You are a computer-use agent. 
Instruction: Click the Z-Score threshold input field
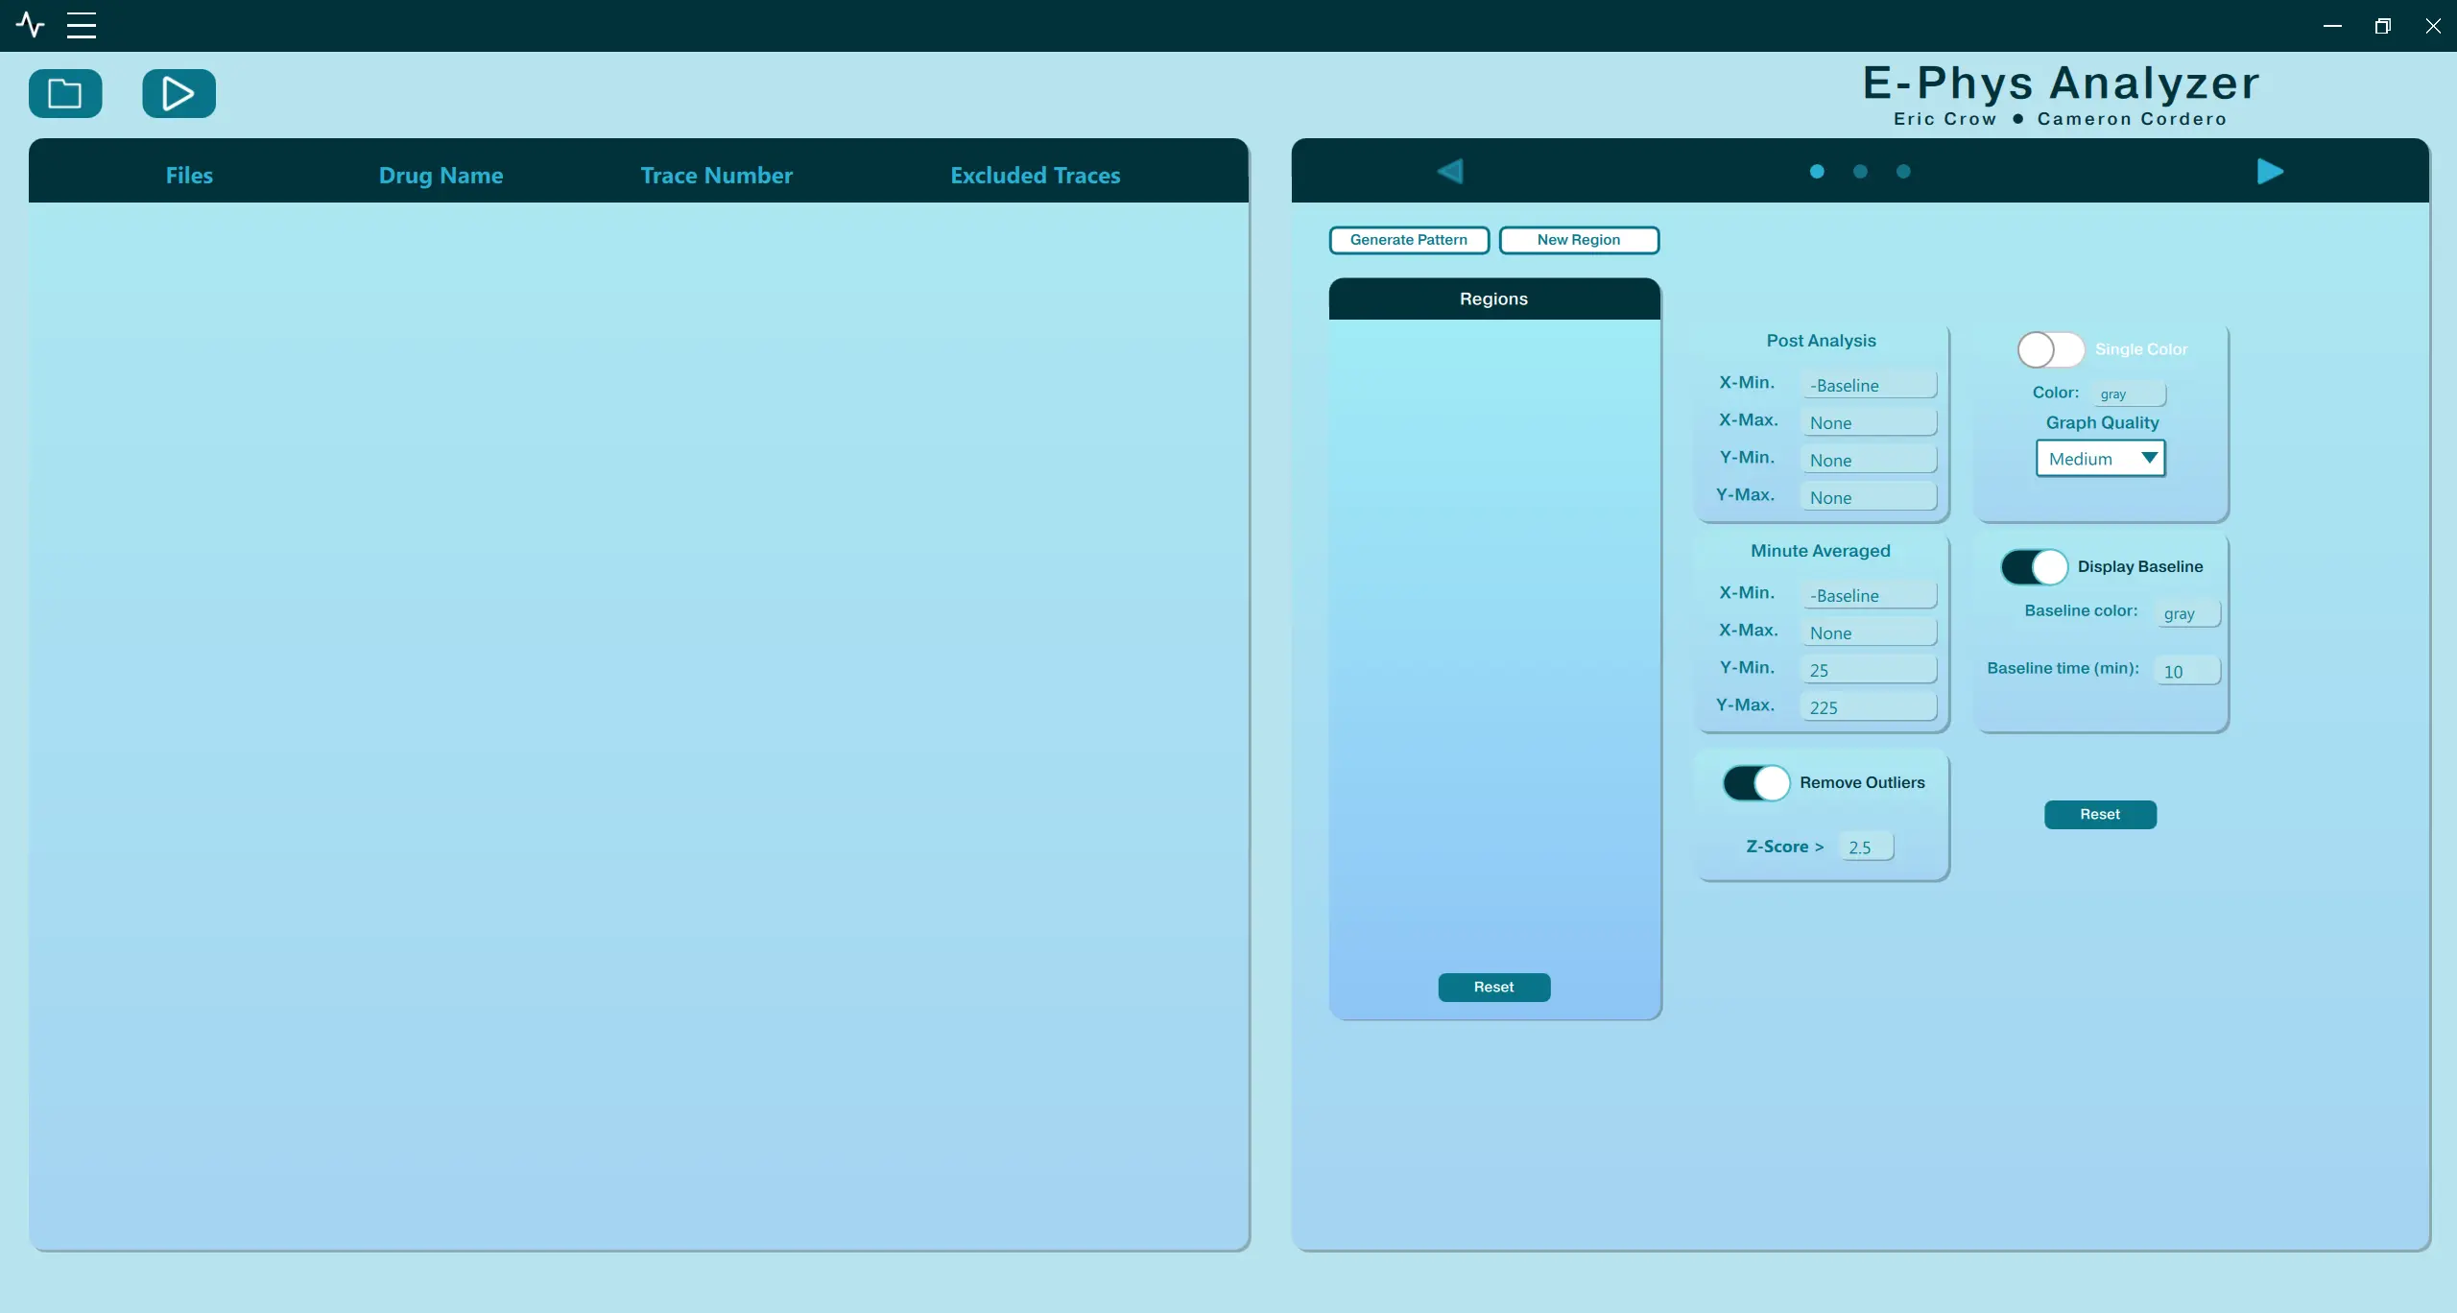(x=1865, y=847)
